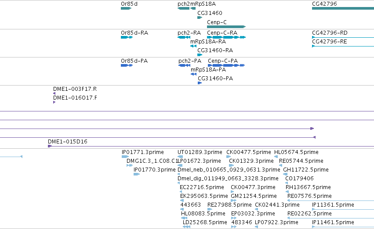
Task: Select the RE27988.5prime EST label
Action: pyautogui.click(x=229, y=205)
